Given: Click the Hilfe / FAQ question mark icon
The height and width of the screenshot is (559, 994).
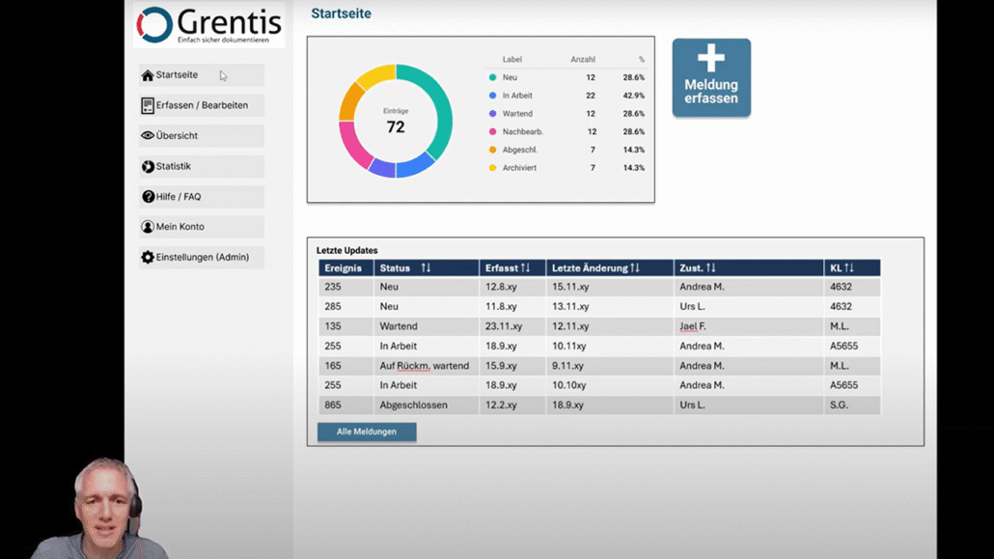Looking at the screenshot, I should click(148, 197).
